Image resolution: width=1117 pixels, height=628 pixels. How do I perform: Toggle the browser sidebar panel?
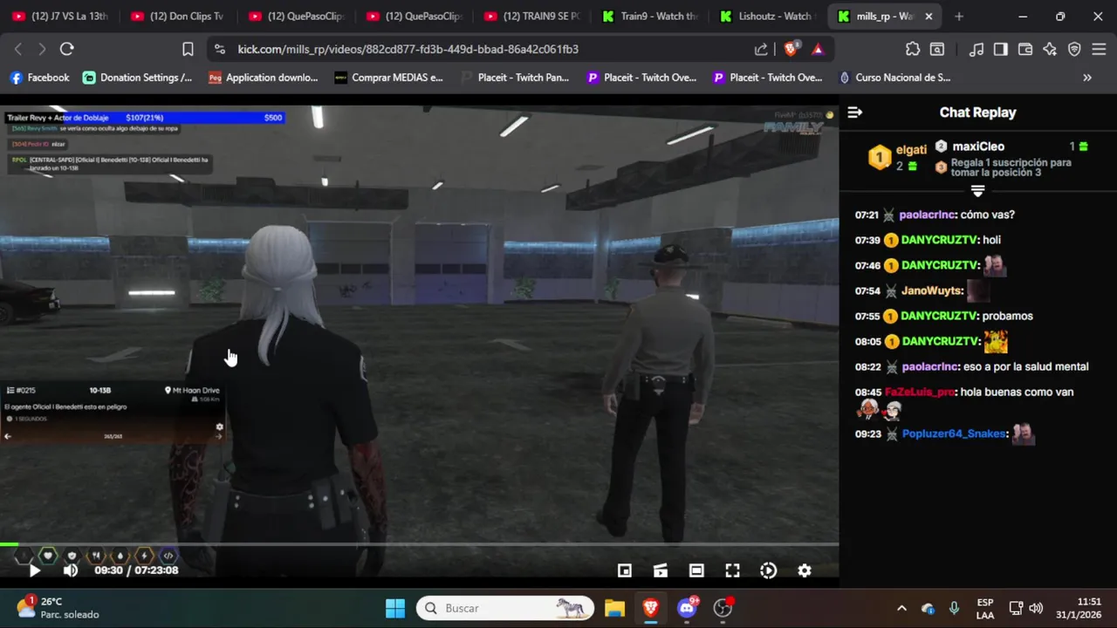point(1001,49)
